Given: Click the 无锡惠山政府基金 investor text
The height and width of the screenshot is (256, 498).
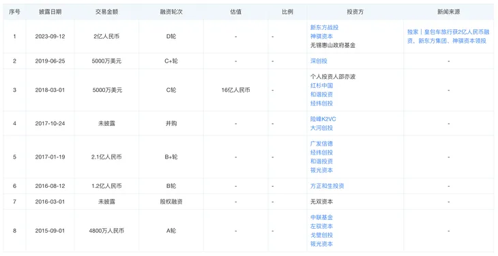Looking at the screenshot, I should (332, 46).
